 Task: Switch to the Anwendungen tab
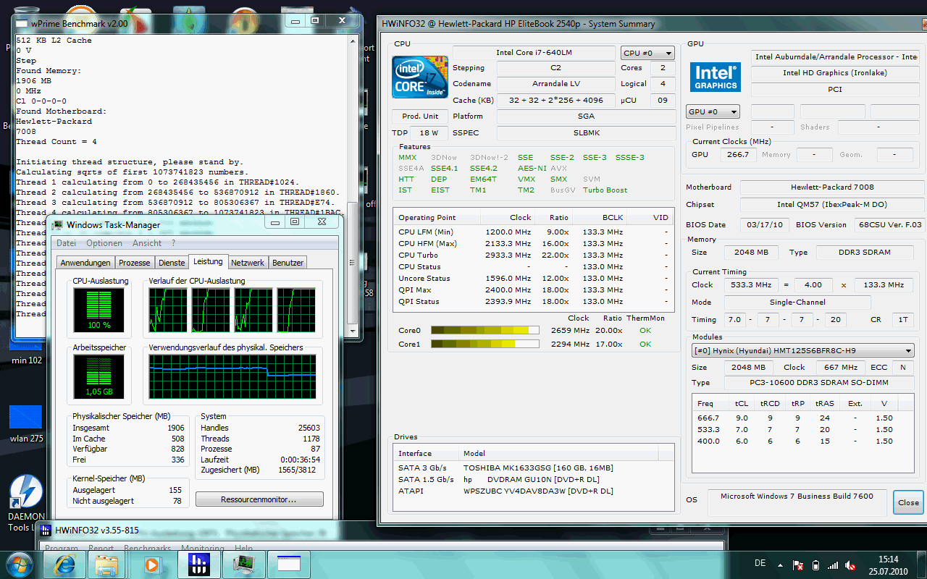[85, 263]
